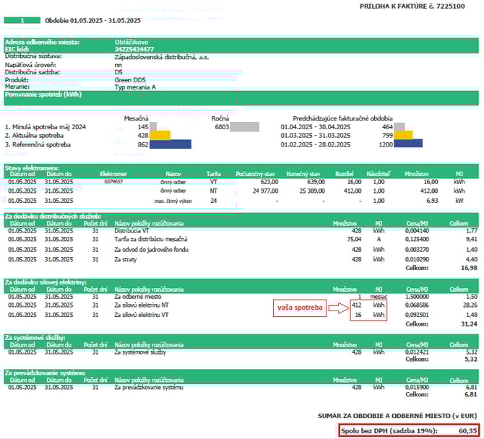The width and height of the screenshot is (484, 439).
Task: Select 'Západoslovenská distribučná, a.s.' text
Action: point(161,57)
